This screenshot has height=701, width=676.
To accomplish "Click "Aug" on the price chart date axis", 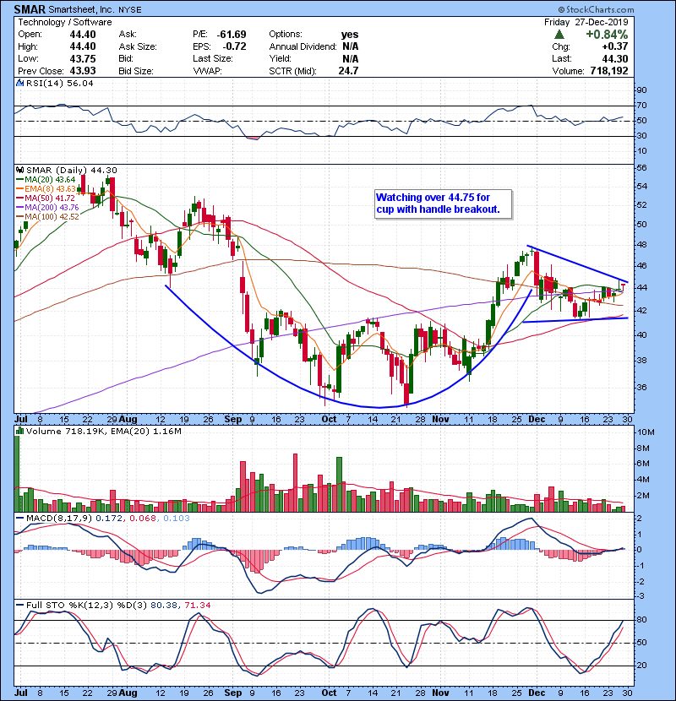I will tap(128, 419).
